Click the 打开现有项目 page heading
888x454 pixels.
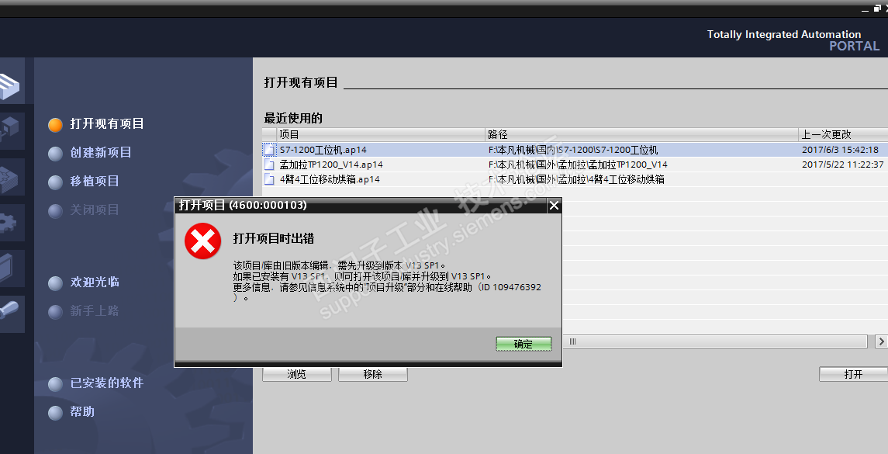(x=301, y=83)
